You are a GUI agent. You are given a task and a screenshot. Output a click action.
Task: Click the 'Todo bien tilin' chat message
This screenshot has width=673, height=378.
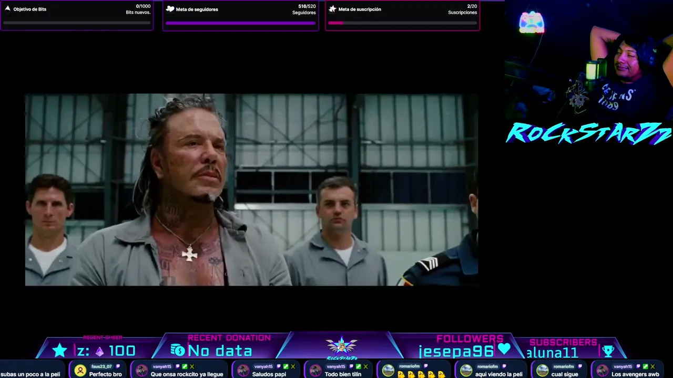pyautogui.click(x=343, y=374)
